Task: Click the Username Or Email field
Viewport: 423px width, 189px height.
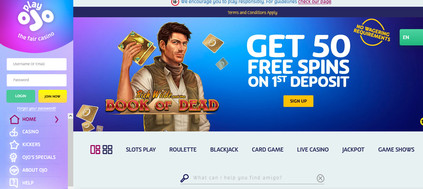Action: [x=36, y=64]
